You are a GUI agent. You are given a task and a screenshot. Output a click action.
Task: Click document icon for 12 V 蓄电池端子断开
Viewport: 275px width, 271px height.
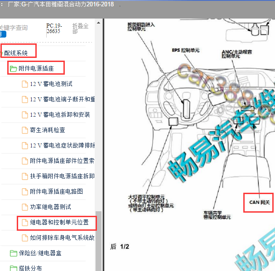point(25,100)
